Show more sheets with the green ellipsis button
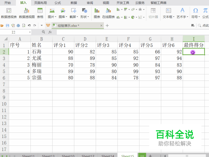 click(142, 155)
